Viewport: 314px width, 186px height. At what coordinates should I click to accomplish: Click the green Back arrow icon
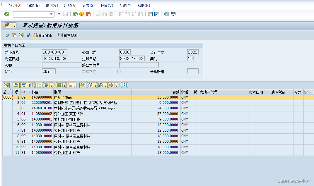[75, 14]
